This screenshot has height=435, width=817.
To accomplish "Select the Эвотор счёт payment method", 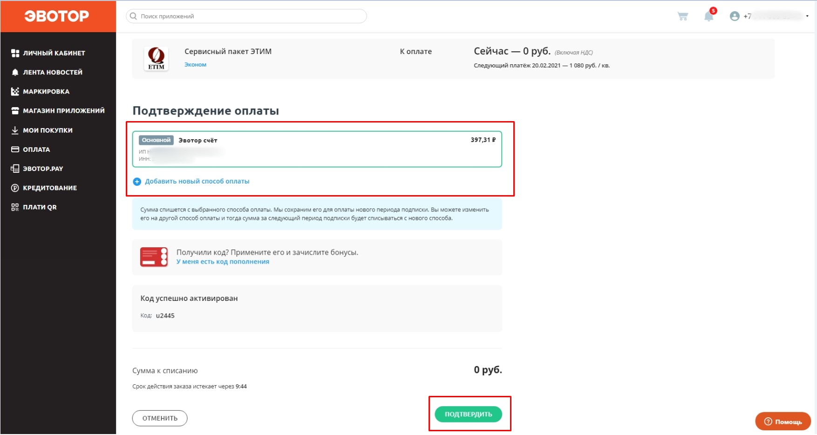I will [317, 149].
